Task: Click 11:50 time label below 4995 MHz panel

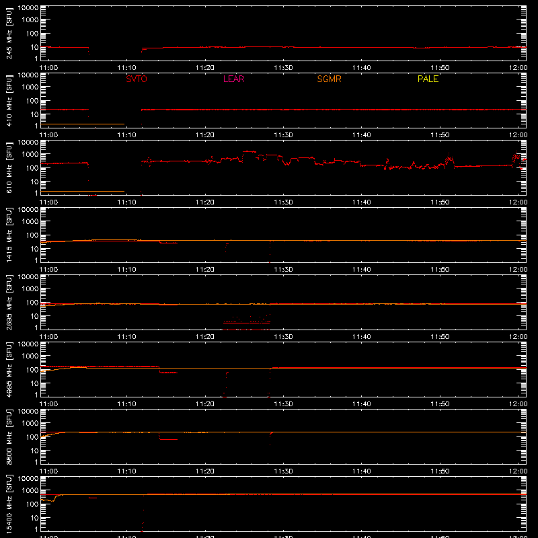Action: [x=440, y=404]
